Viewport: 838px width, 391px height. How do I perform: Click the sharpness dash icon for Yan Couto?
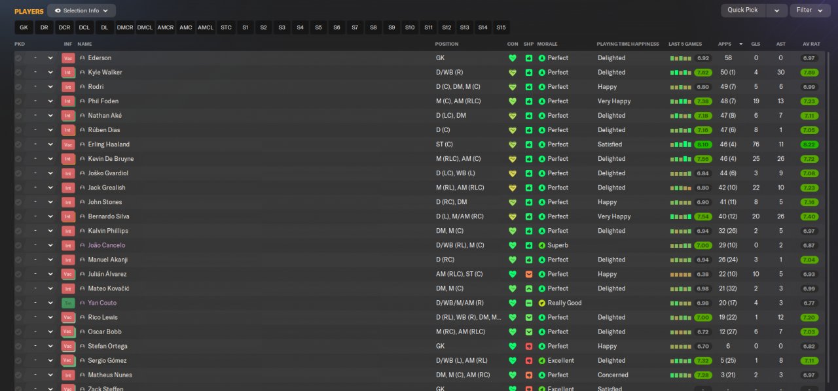pyautogui.click(x=529, y=303)
